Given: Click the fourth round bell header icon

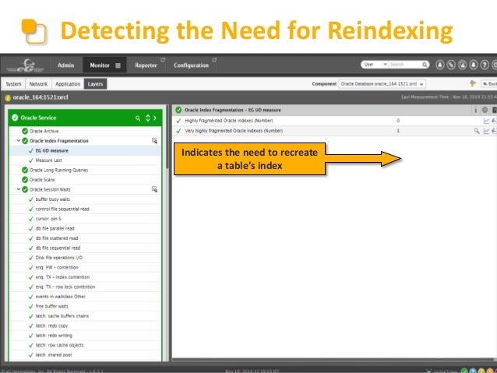Looking at the screenshot, I should click(473, 65).
